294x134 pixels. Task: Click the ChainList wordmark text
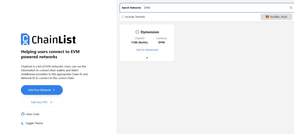54,39
